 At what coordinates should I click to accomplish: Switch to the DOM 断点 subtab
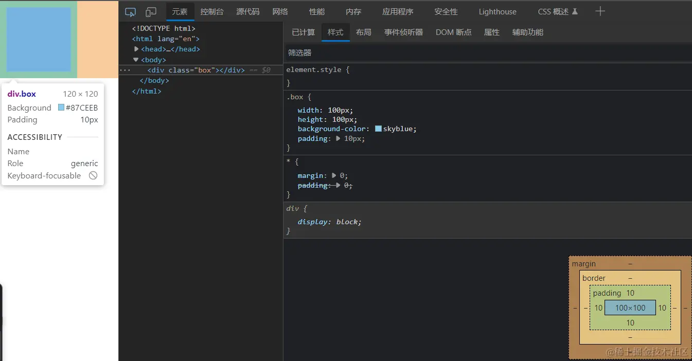[453, 32]
